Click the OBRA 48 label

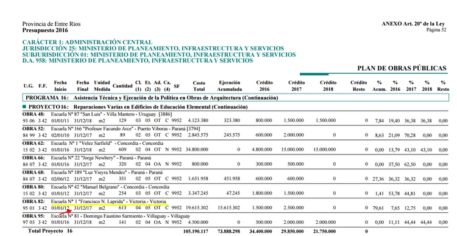(x=29, y=114)
